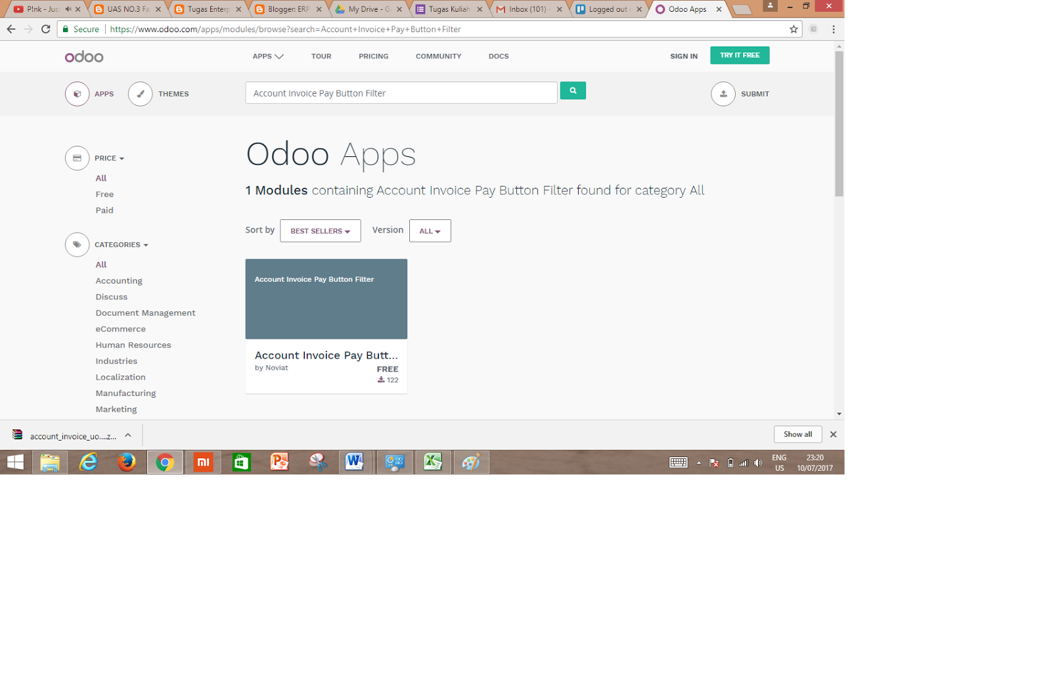Bookmark this page with the star icon
This screenshot has width=1051, height=700.
(794, 29)
